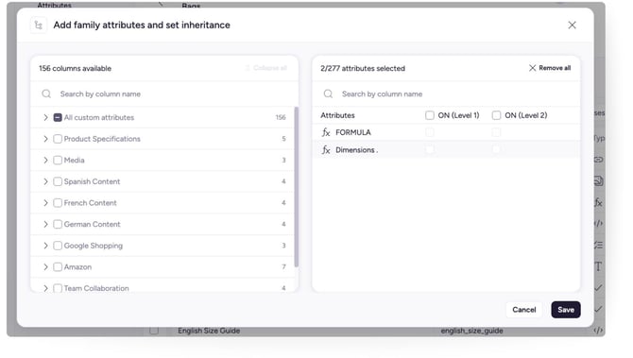Viewport: 633px width, 358px height.
Task: Check the Media group checkbox
Action: 58,161
